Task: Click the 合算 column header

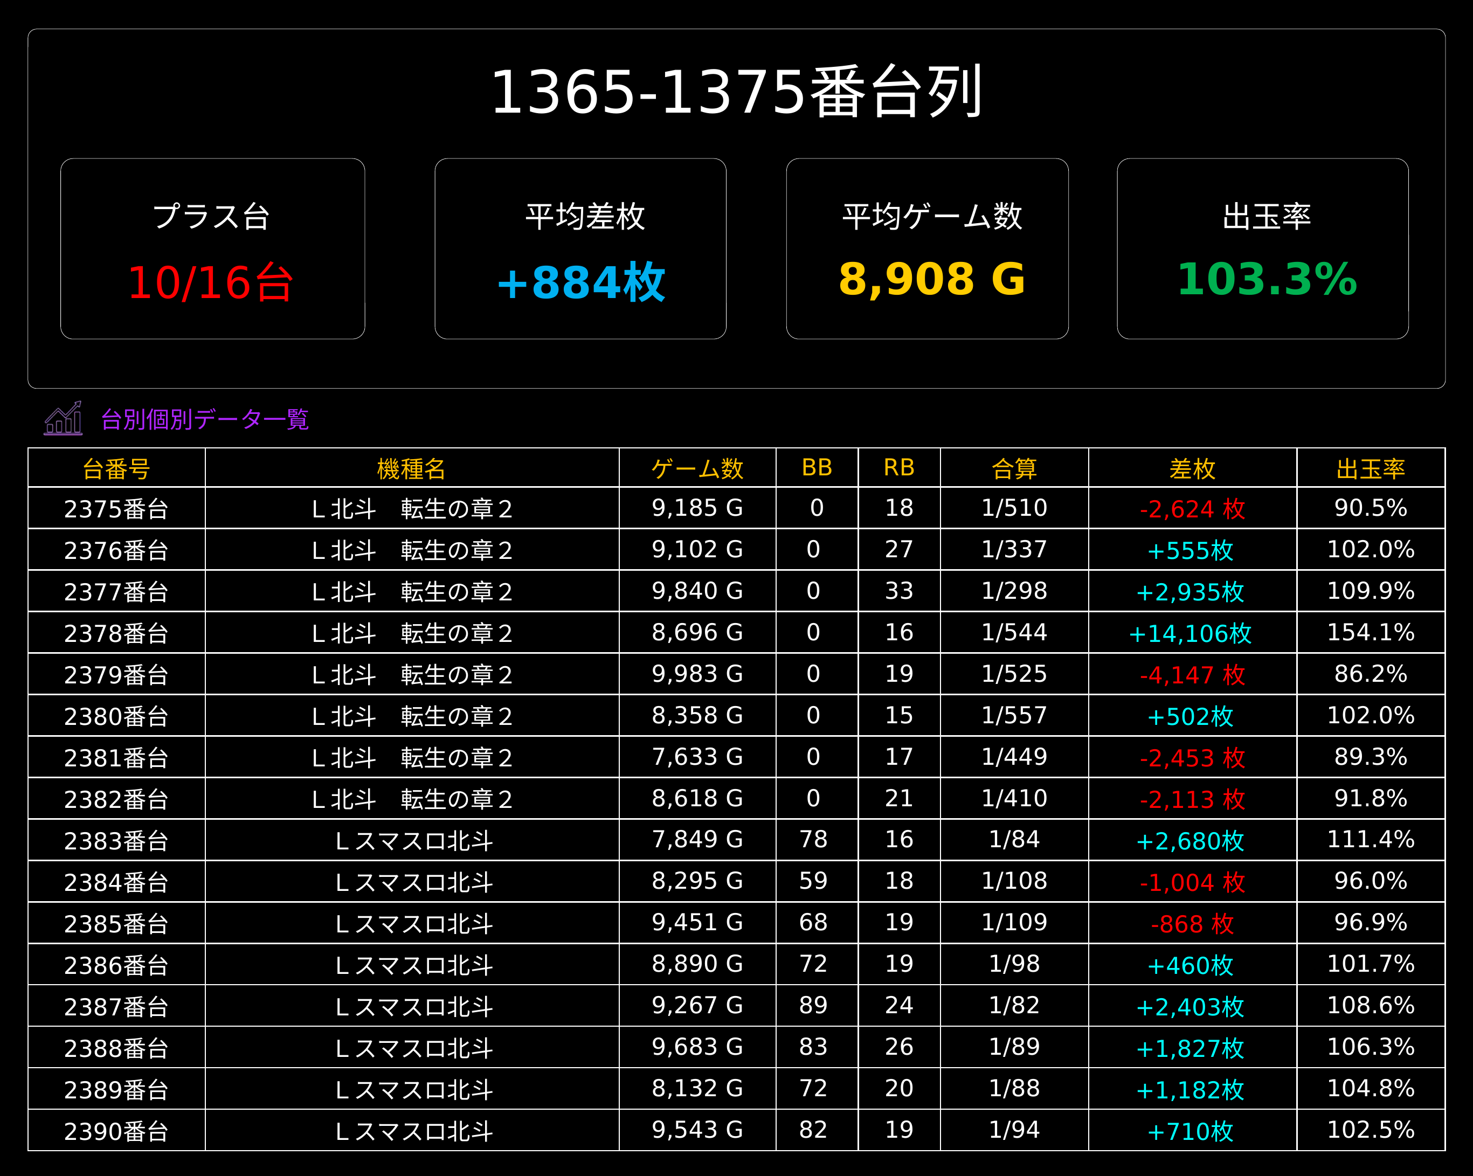Action: coord(1014,468)
